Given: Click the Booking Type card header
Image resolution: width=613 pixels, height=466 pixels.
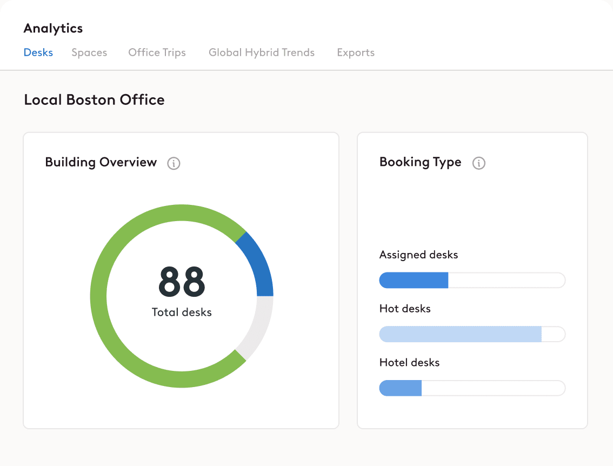Looking at the screenshot, I should coord(420,162).
